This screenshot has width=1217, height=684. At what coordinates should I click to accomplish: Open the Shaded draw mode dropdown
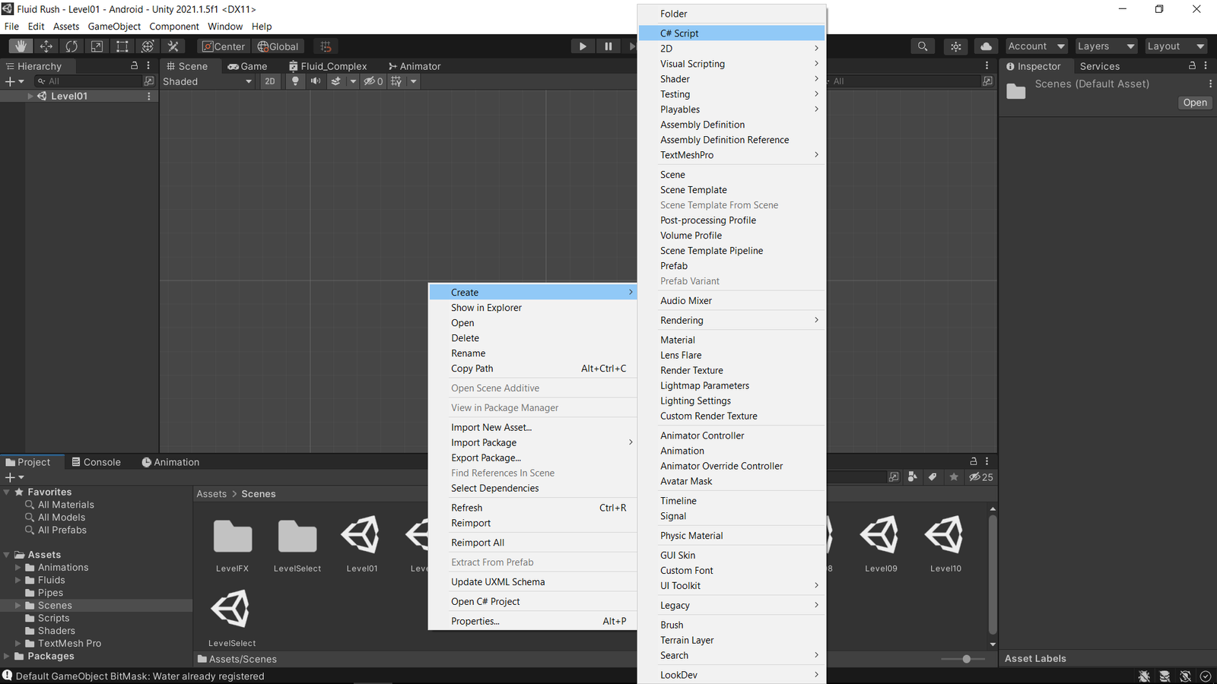[x=208, y=81]
